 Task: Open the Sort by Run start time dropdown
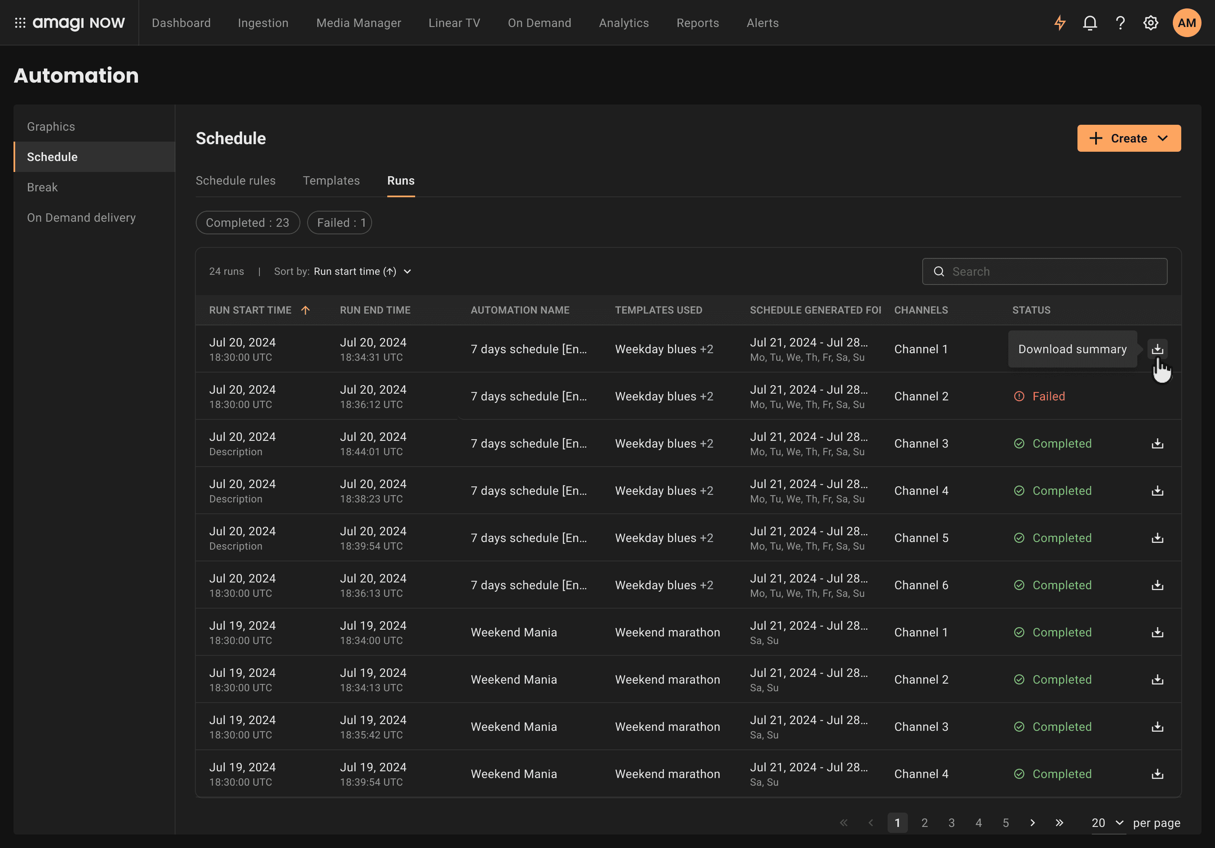362,271
